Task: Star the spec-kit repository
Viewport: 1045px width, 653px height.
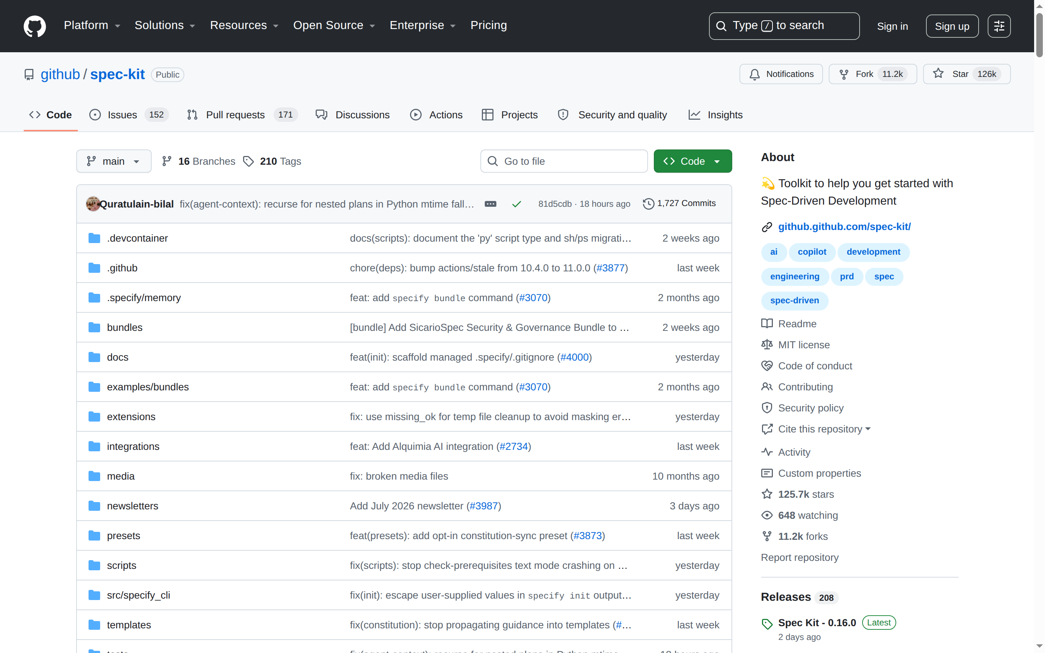Action: [966, 74]
